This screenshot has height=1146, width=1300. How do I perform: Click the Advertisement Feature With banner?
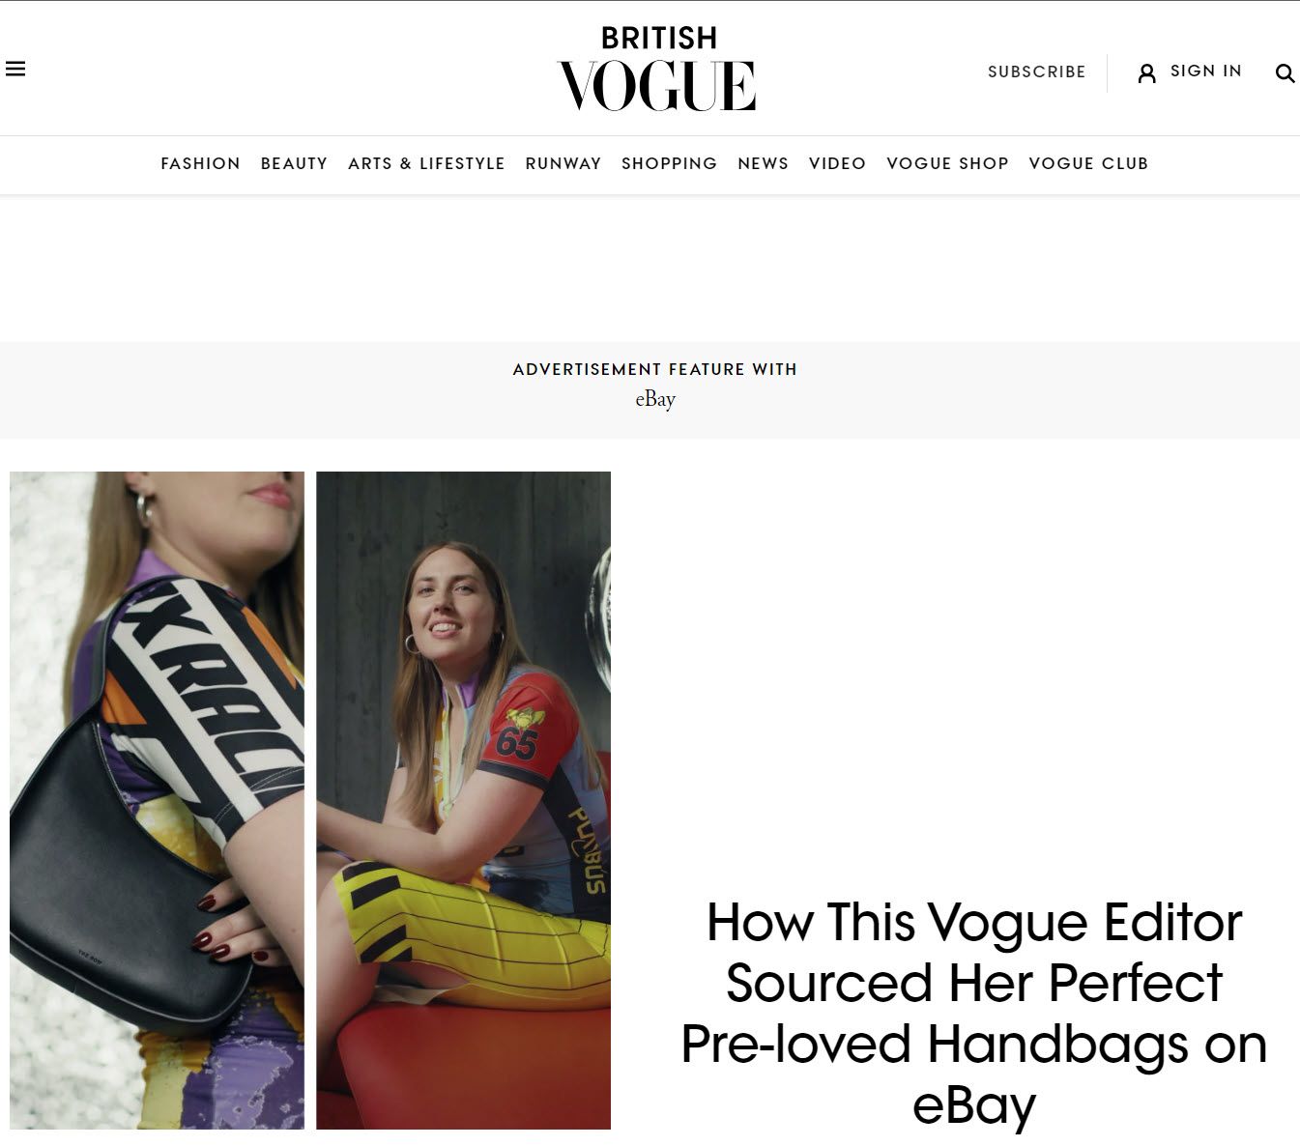coord(654,369)
